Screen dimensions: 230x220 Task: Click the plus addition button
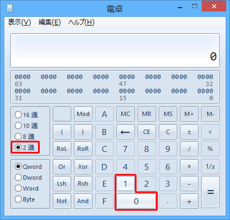[x=189, y=201]
